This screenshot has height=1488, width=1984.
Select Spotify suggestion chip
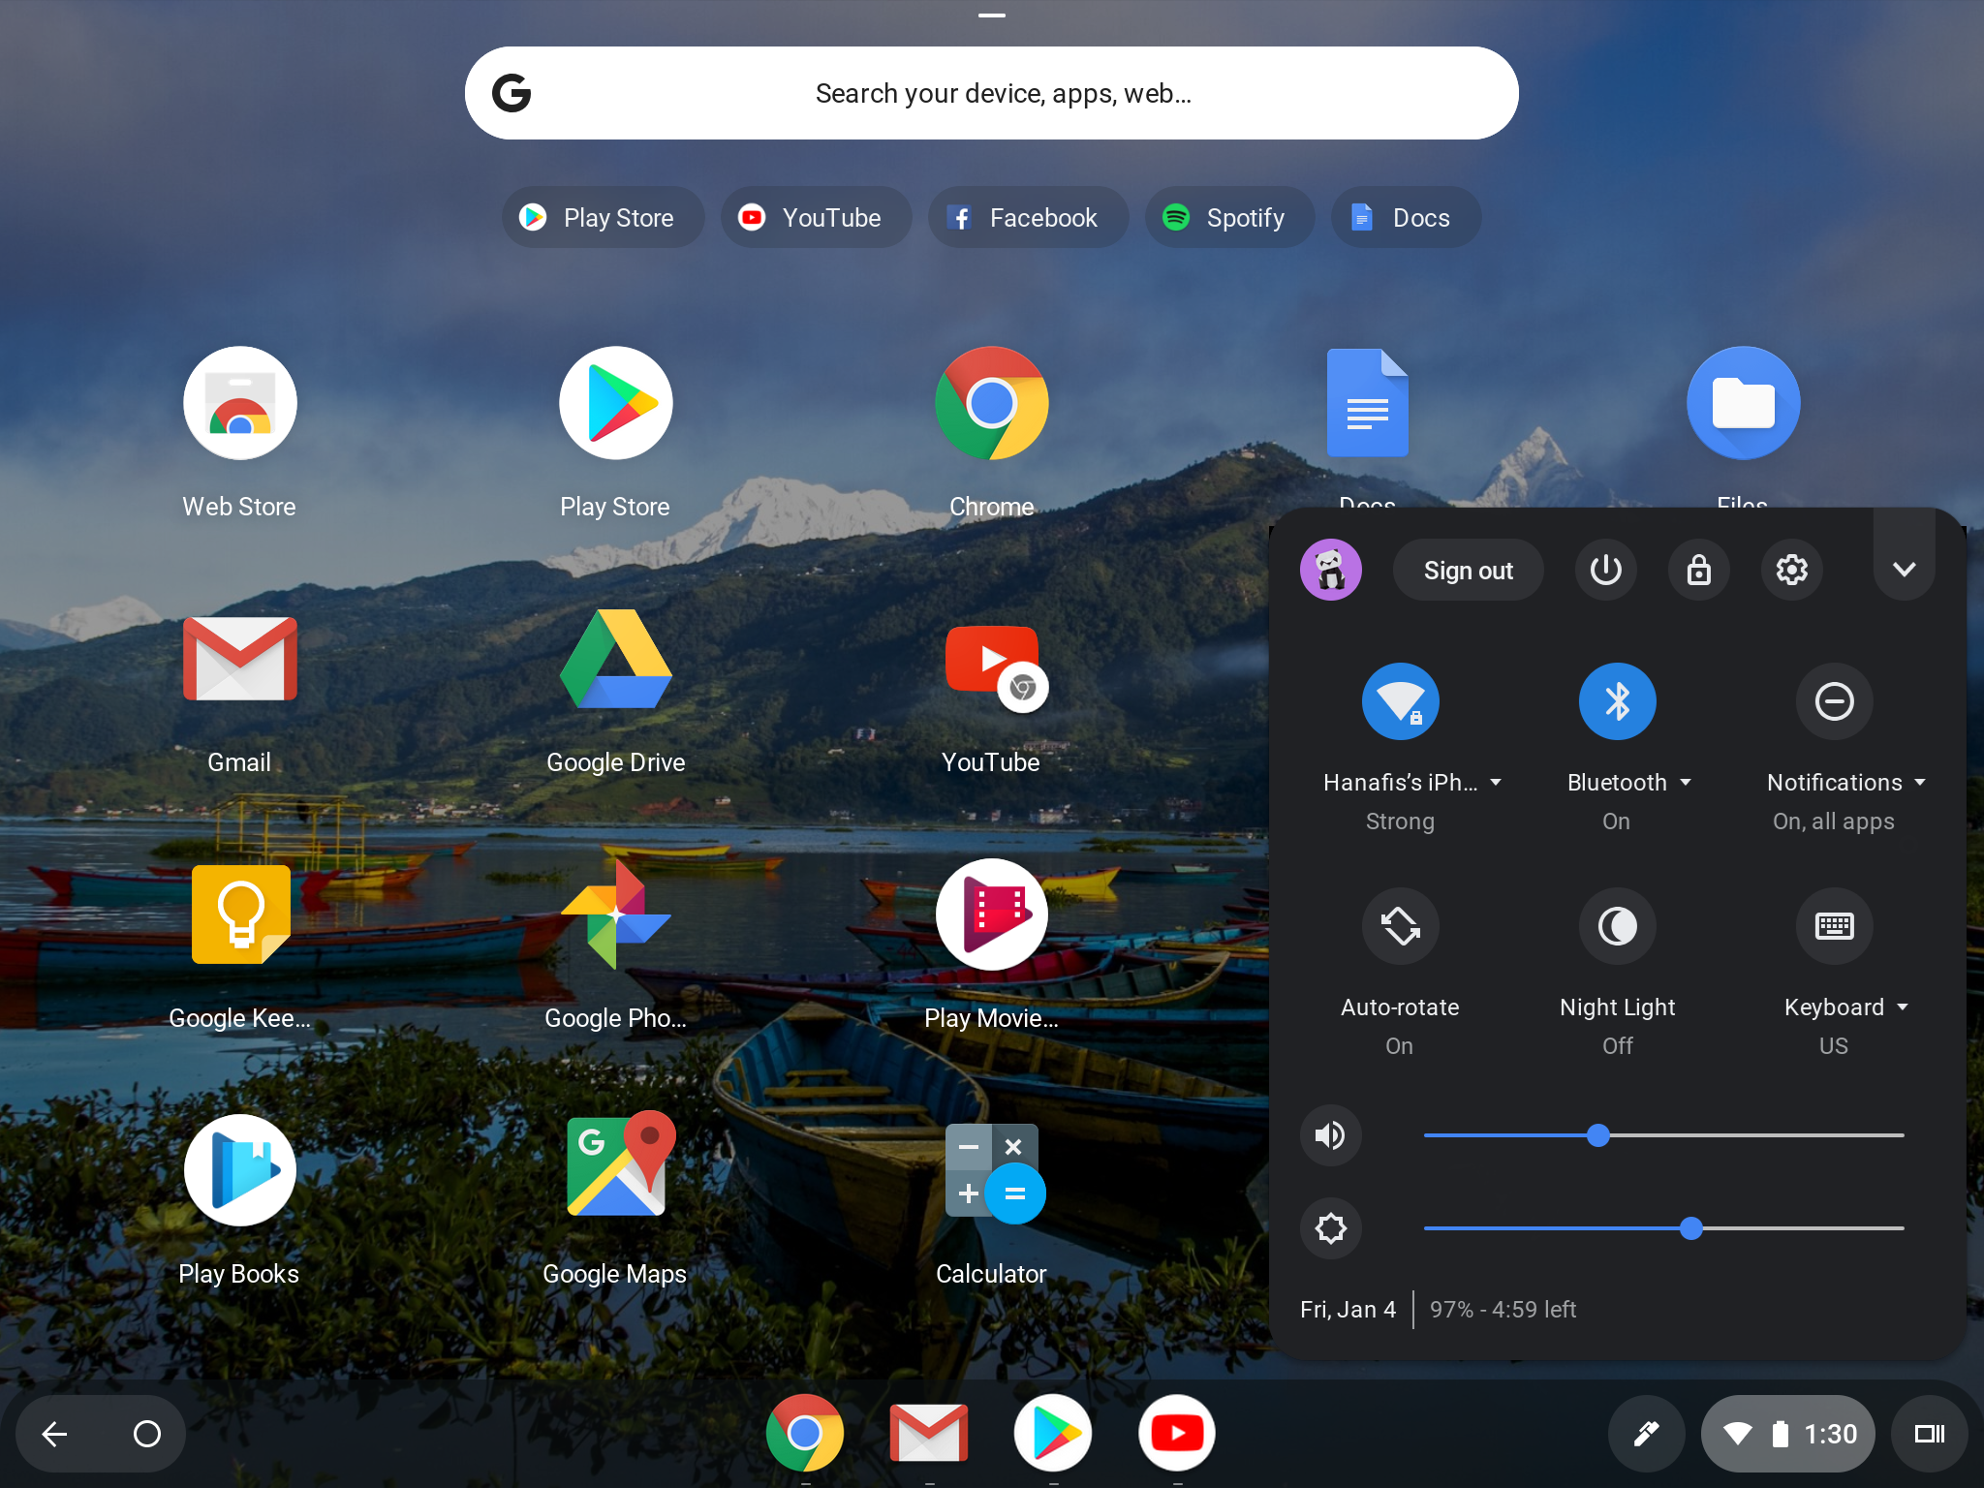(1230, 217)
